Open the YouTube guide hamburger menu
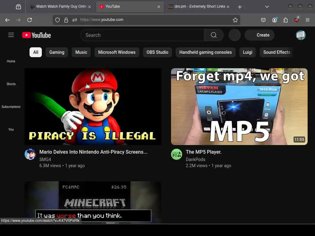The width and height of the screenshot is (315, 236). [11, 35]
